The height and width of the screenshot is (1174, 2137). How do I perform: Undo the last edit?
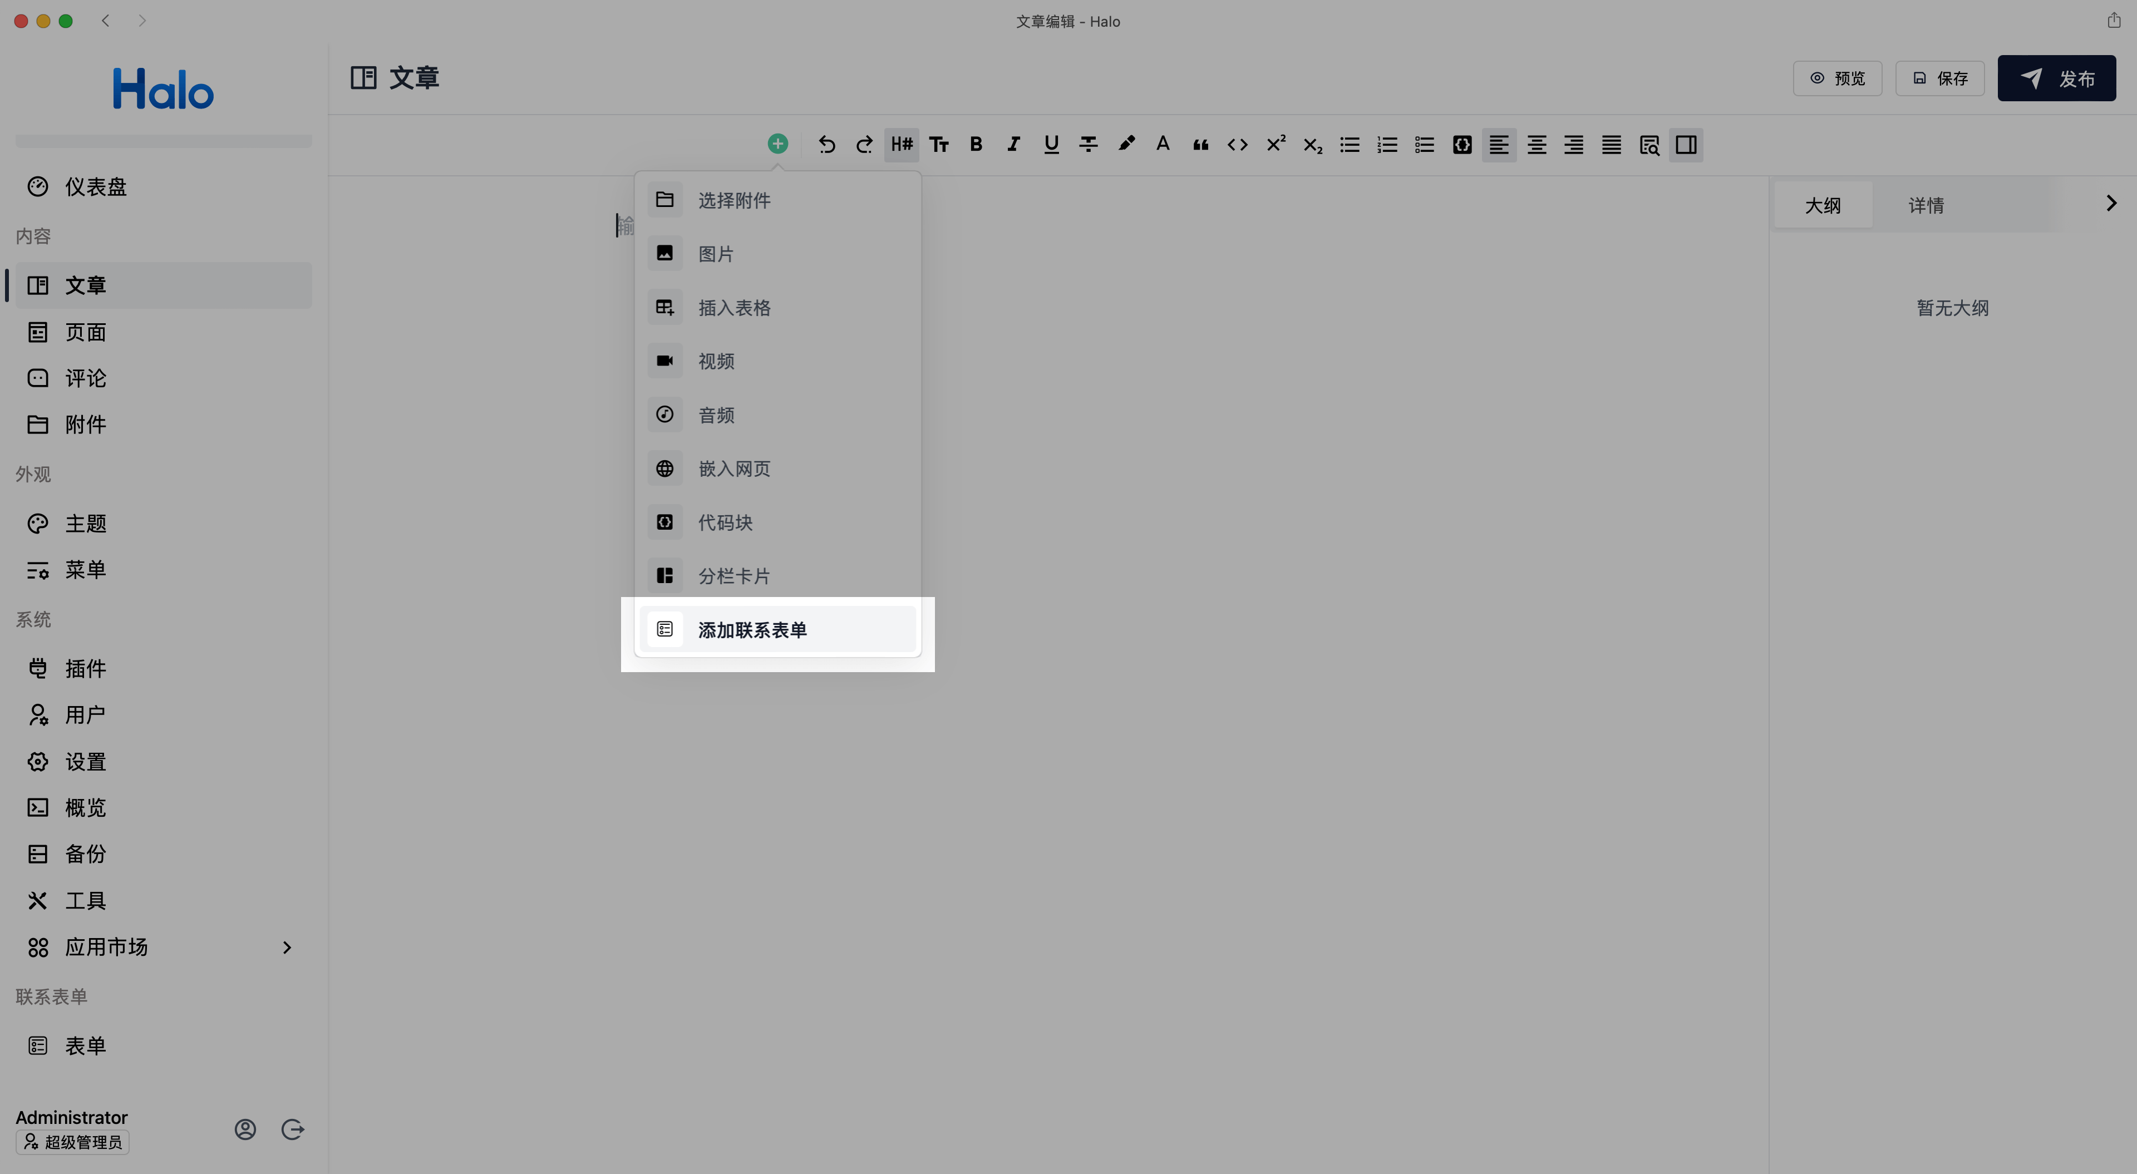[826, 144]
